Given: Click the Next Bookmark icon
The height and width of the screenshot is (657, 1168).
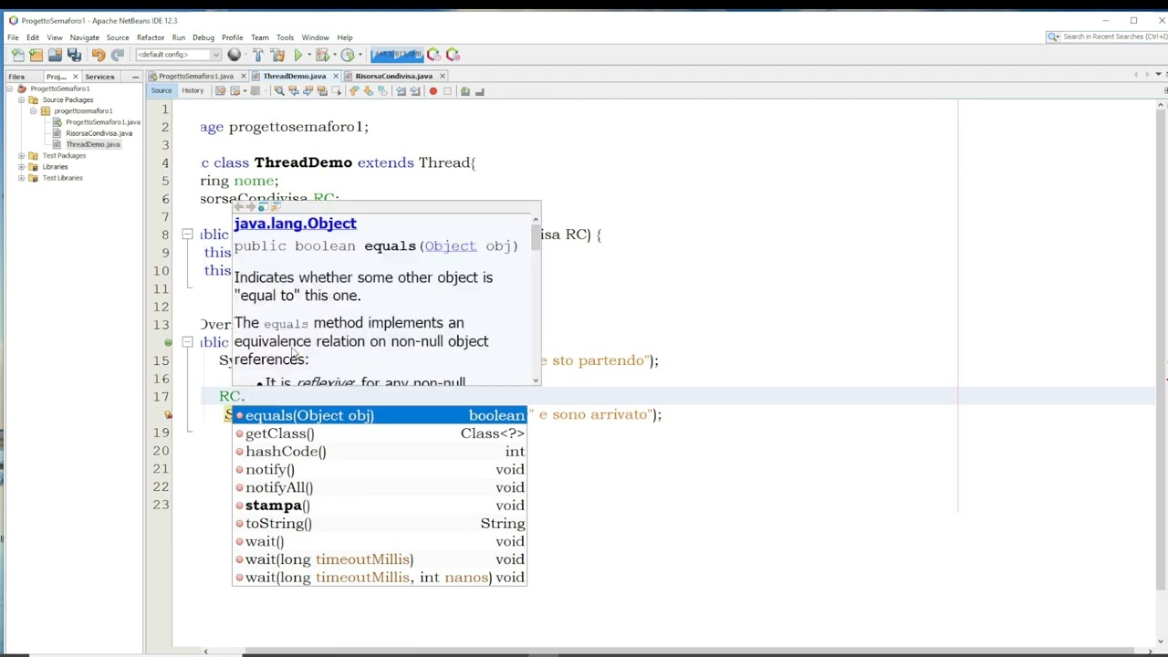Looking at the screenshot, I should coord(368,91).
